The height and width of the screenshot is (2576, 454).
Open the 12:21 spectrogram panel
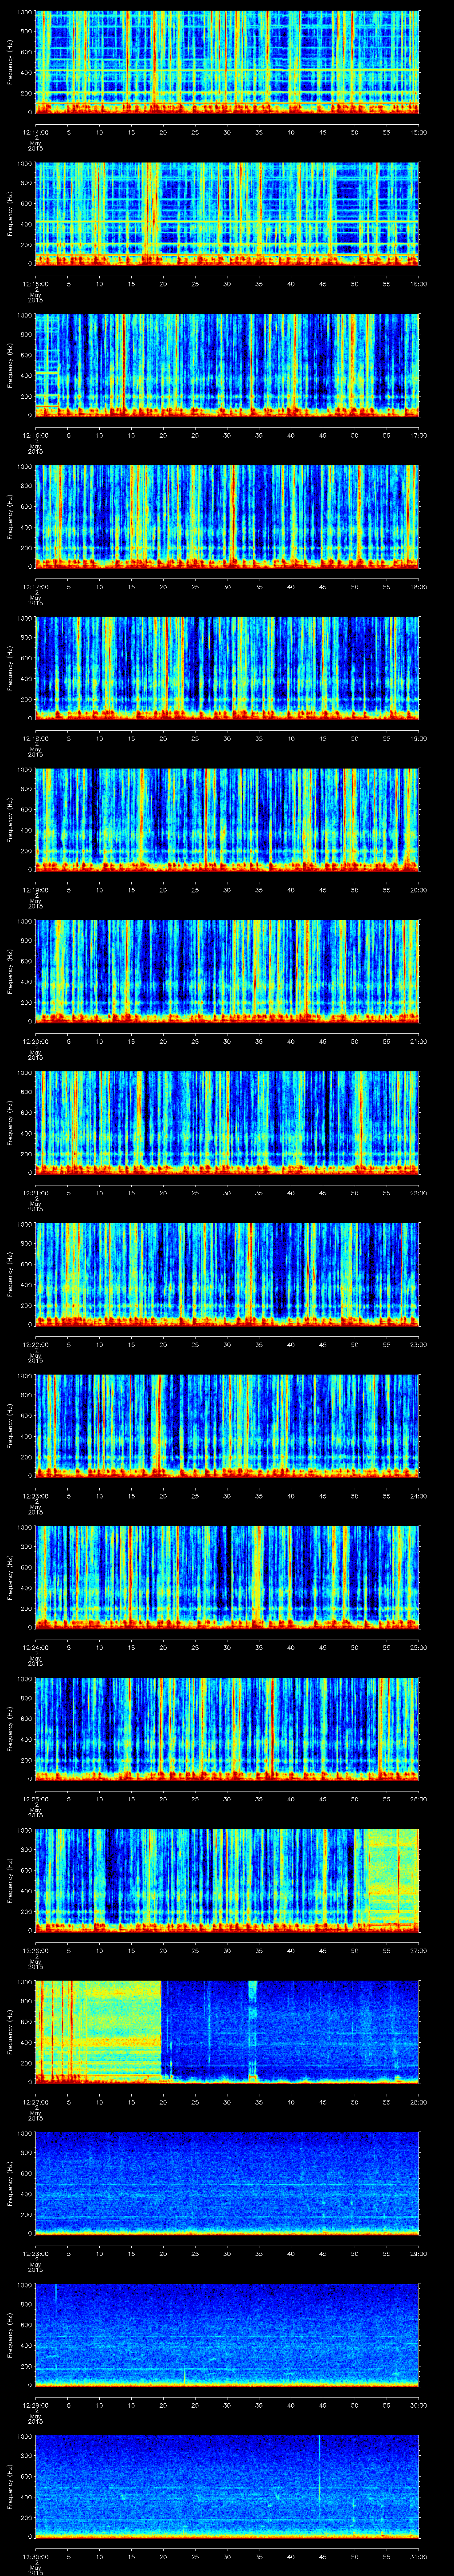tap(227, 1121)
